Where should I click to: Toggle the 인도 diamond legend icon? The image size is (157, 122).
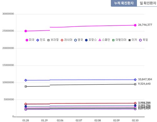[x=38, y=40]
